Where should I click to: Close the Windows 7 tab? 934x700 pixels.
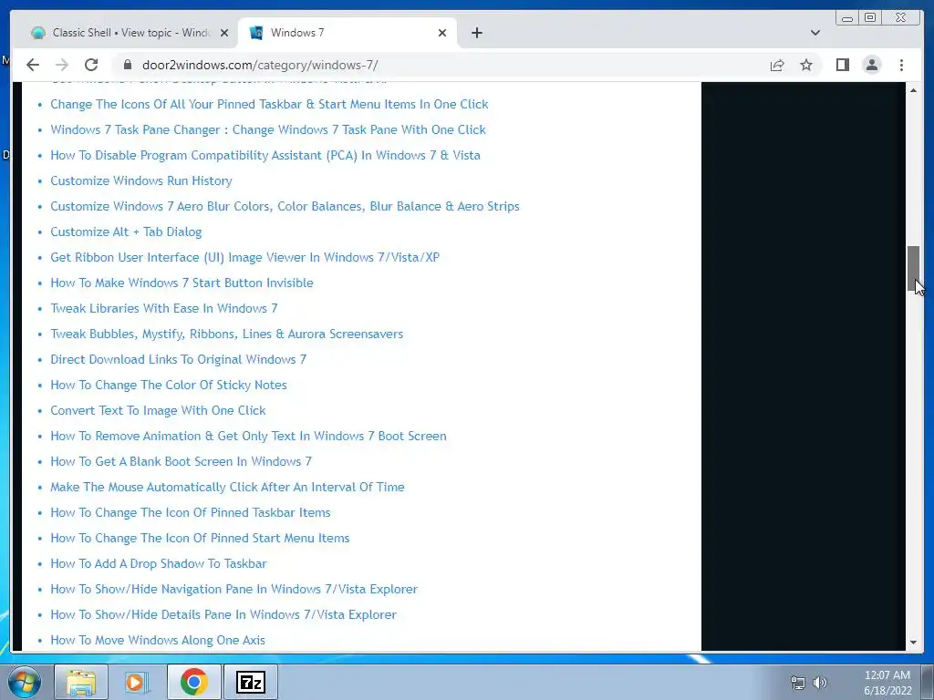[442, 33]
